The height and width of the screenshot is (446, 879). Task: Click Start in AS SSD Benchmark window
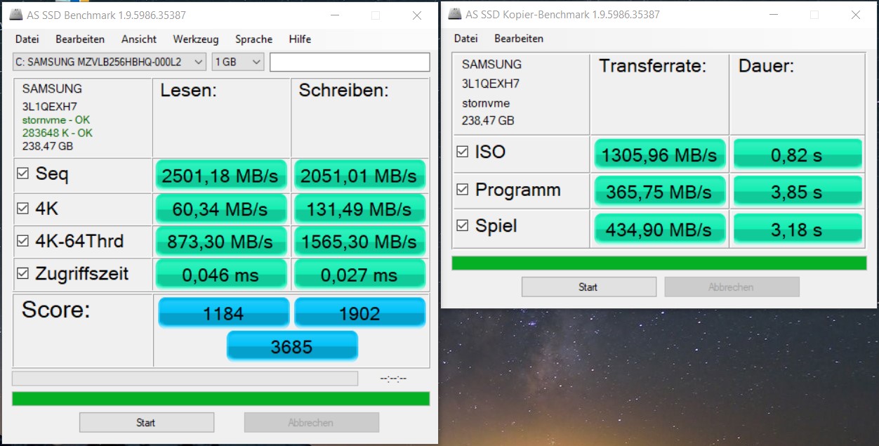pyautogui.click(x=146, y=422)
